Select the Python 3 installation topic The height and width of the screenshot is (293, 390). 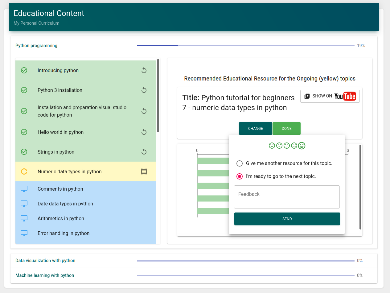click(86, 90)
